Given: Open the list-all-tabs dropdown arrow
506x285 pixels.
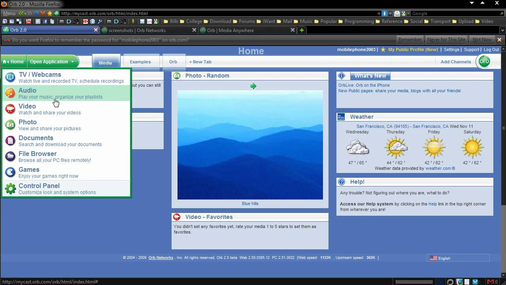Looking at the screenshot, I should click(x=502, y=30).
